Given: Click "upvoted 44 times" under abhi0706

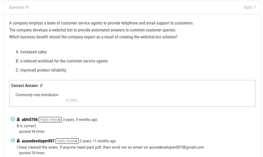Looking at the screenshot, I should point(32,131).
